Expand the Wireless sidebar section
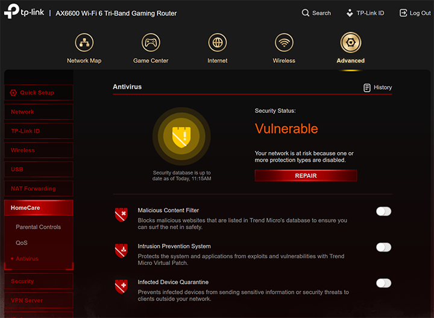 pos(39,150)
